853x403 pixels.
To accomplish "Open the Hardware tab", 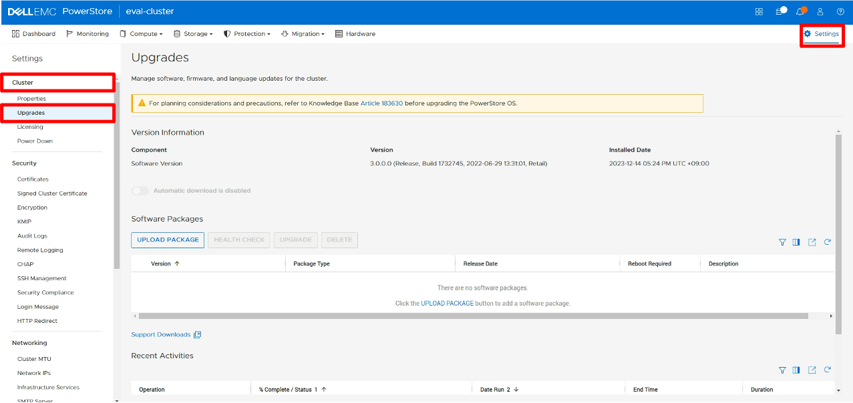I will (x=355, y=33).
